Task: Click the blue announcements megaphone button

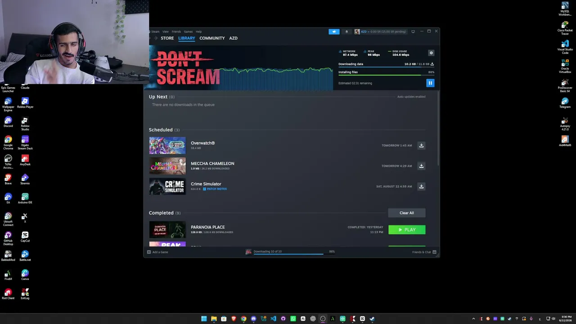Action: click(x=334, y=31)
